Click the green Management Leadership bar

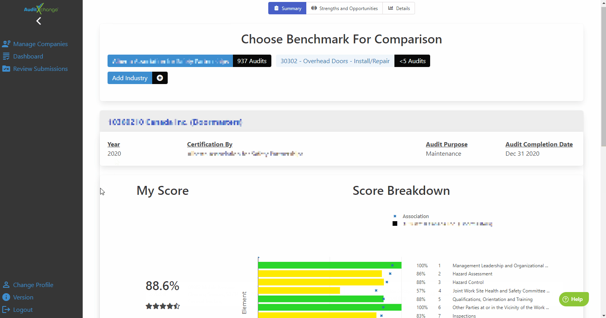tap(330, 265)
